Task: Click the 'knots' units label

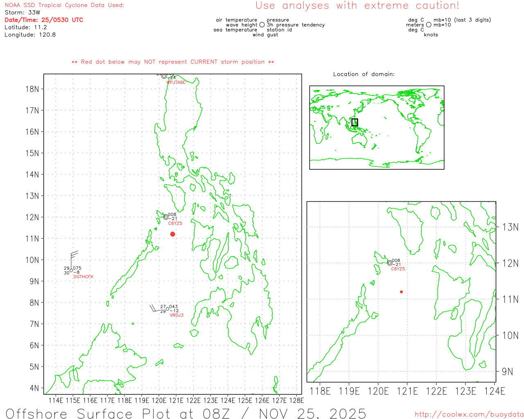Action: pyautogui.click(x=431, y=35)
